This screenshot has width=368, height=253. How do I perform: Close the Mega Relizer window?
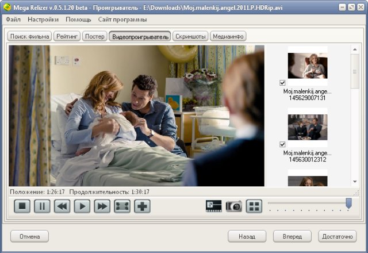tap(361, 7)
